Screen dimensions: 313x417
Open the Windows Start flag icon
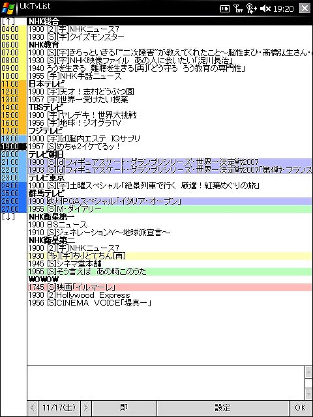pos(8,8)
